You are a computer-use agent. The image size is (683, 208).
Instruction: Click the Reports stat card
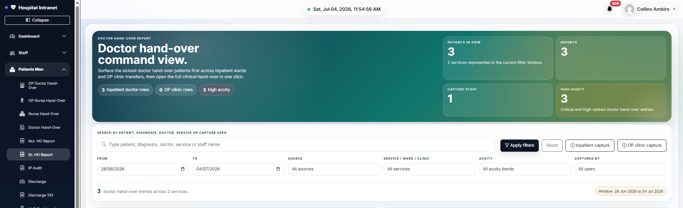point(611,58)
